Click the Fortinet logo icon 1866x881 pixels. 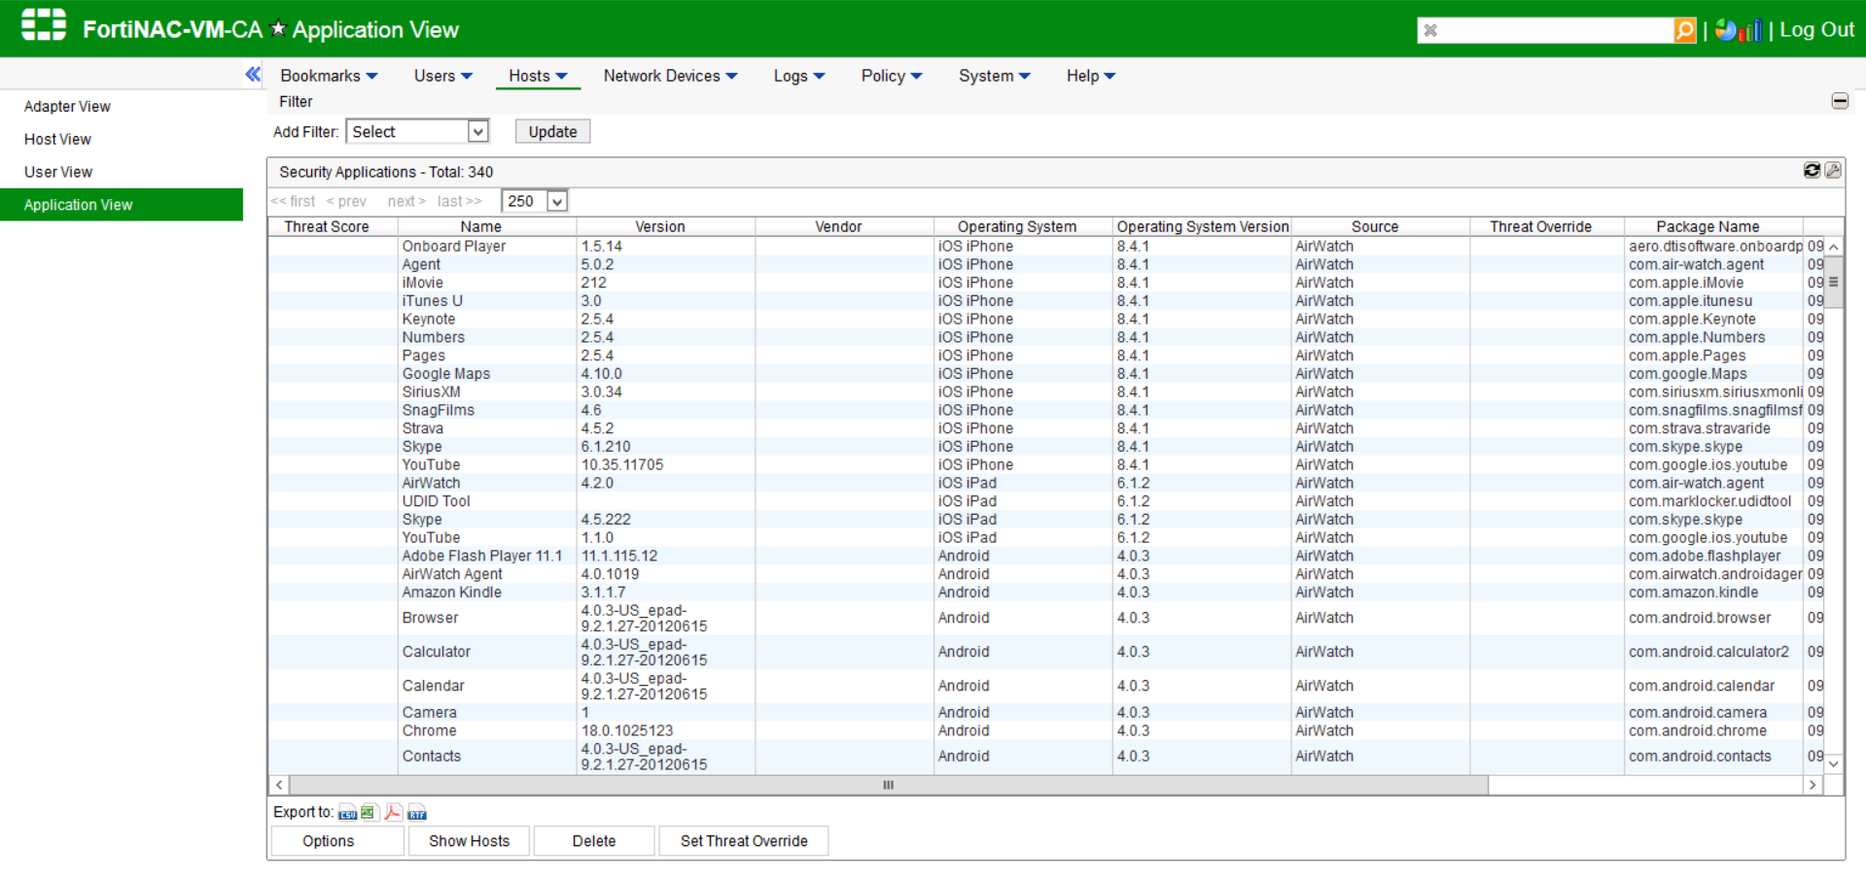click(x=44, y=25)
